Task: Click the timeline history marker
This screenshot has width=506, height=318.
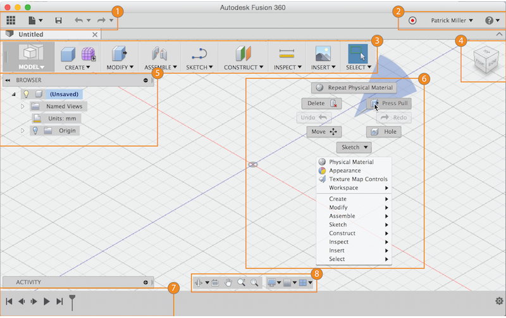Action: click(x=72, y=302)
